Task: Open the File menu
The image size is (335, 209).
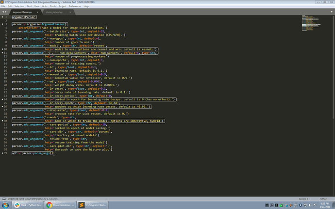Action: [3, 6]
